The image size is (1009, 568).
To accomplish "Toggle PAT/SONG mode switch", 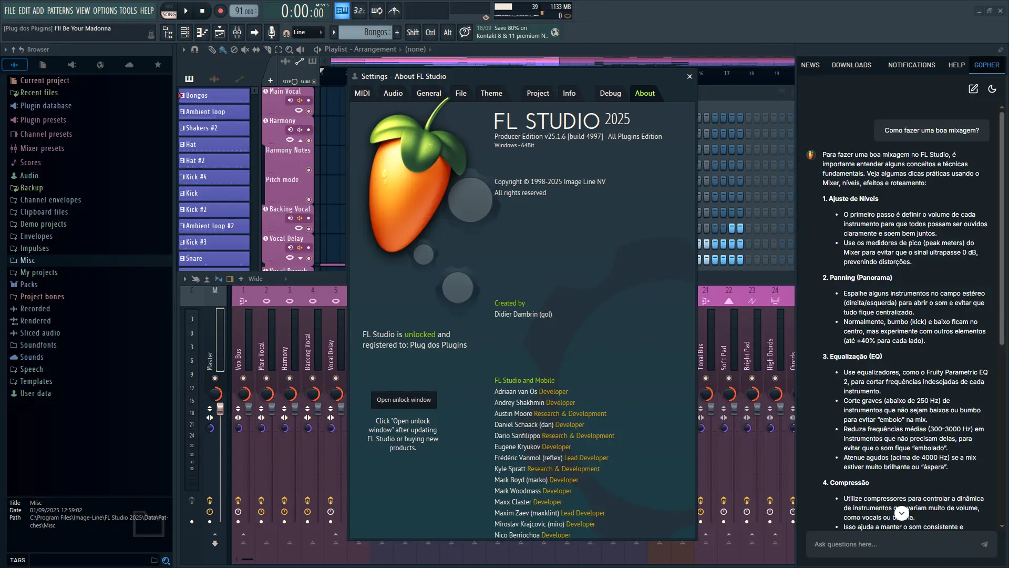I will click(169, 11).
